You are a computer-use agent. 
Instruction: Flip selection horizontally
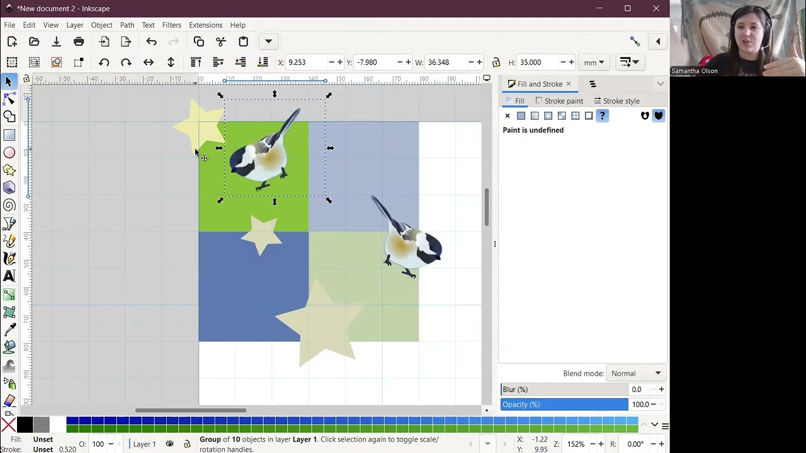click(x=149, y=62)
